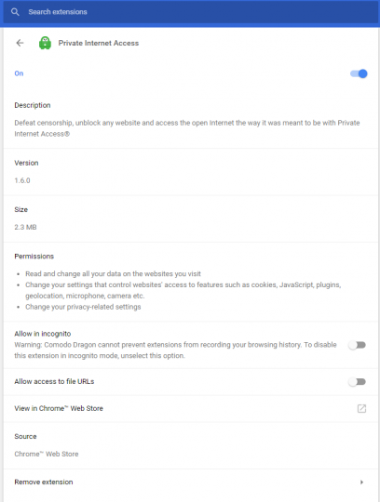Click the Remove extension row label
The image size is (380, 502).
click(x=44, y=482)
